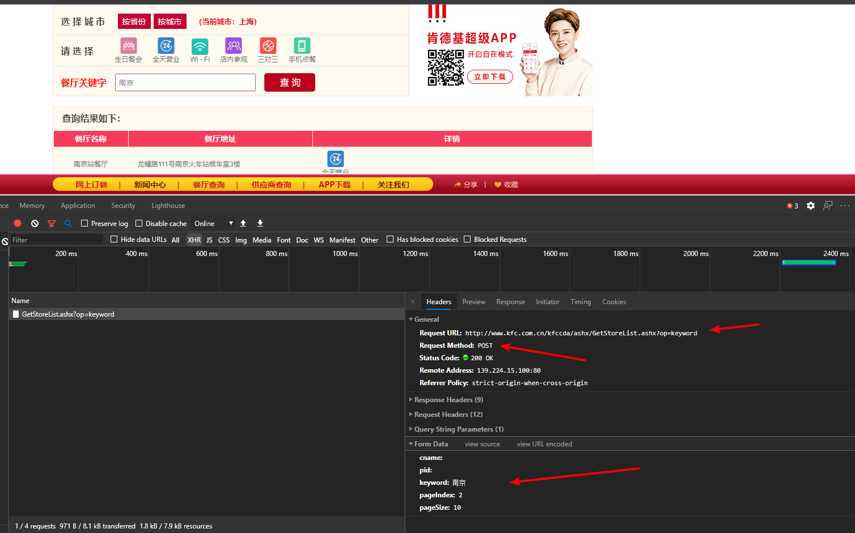Clear the network log

35,223
